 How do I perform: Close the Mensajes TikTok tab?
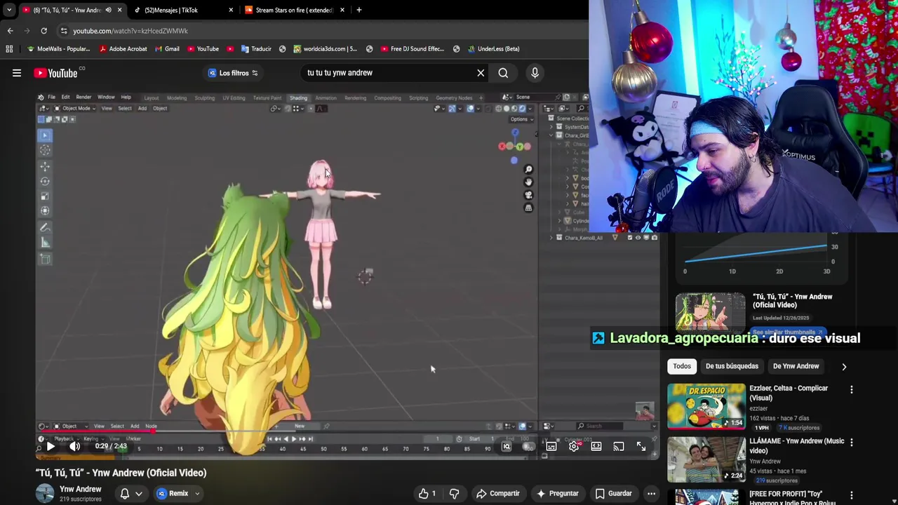point(231,10)
